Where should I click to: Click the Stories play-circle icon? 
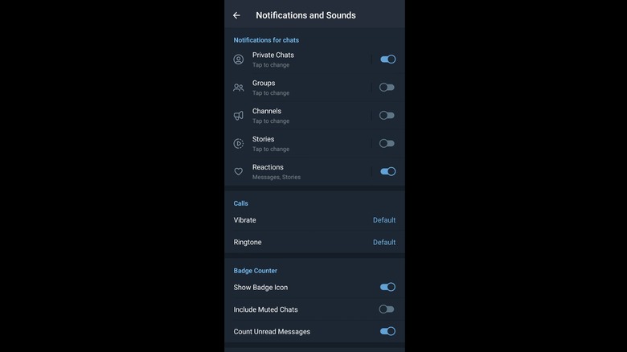(239, 144)
